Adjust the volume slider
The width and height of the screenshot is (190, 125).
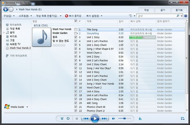125,118
